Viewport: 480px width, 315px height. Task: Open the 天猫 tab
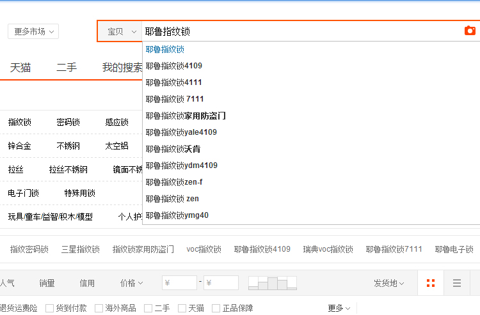(20, 68)
